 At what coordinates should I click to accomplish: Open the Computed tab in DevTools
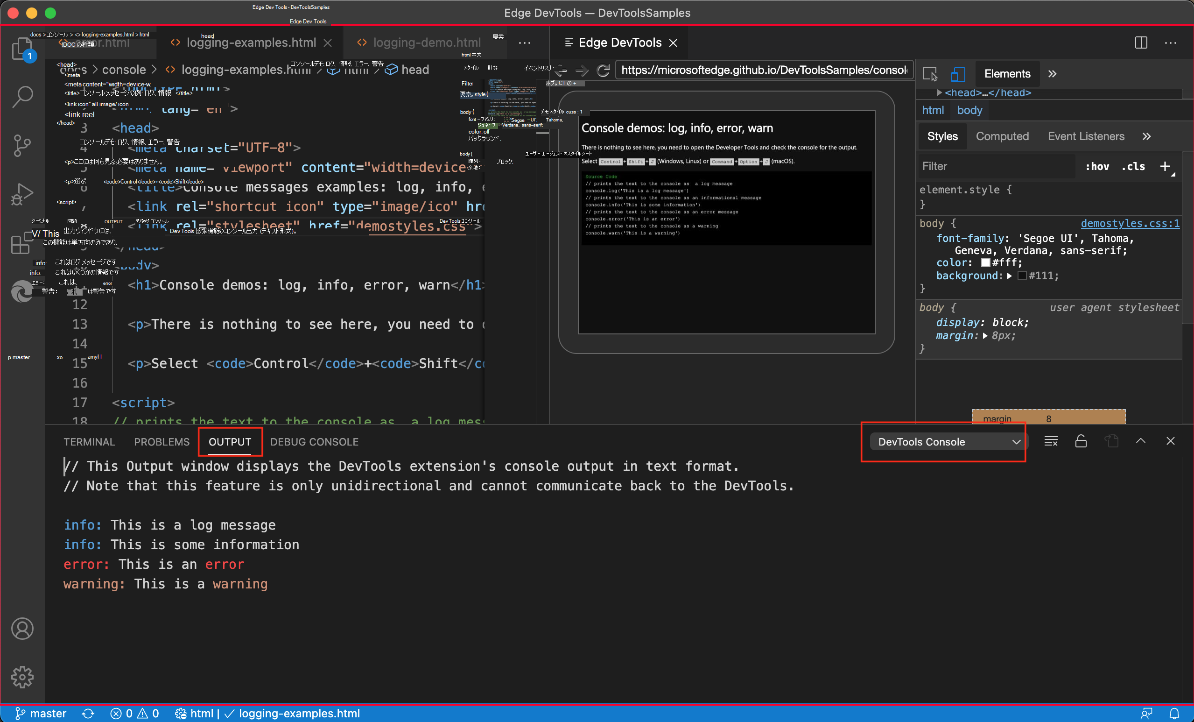pos(1002,136)
